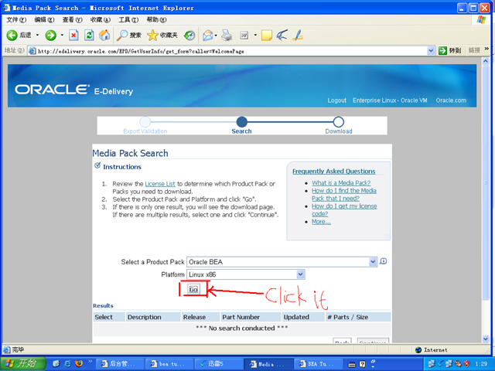Viewport: 495px width, 371px height.
Task: Switch to the 后台管... taskbar window
Action: pyautogui.click(x=120, y=364)
